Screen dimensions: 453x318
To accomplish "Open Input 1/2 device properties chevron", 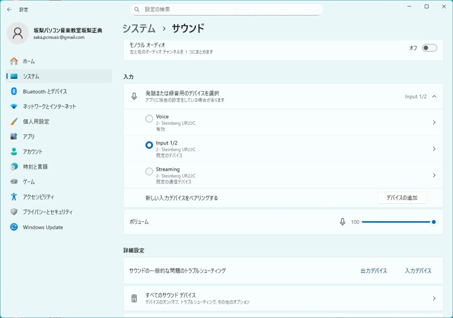I will pos(434,149).
